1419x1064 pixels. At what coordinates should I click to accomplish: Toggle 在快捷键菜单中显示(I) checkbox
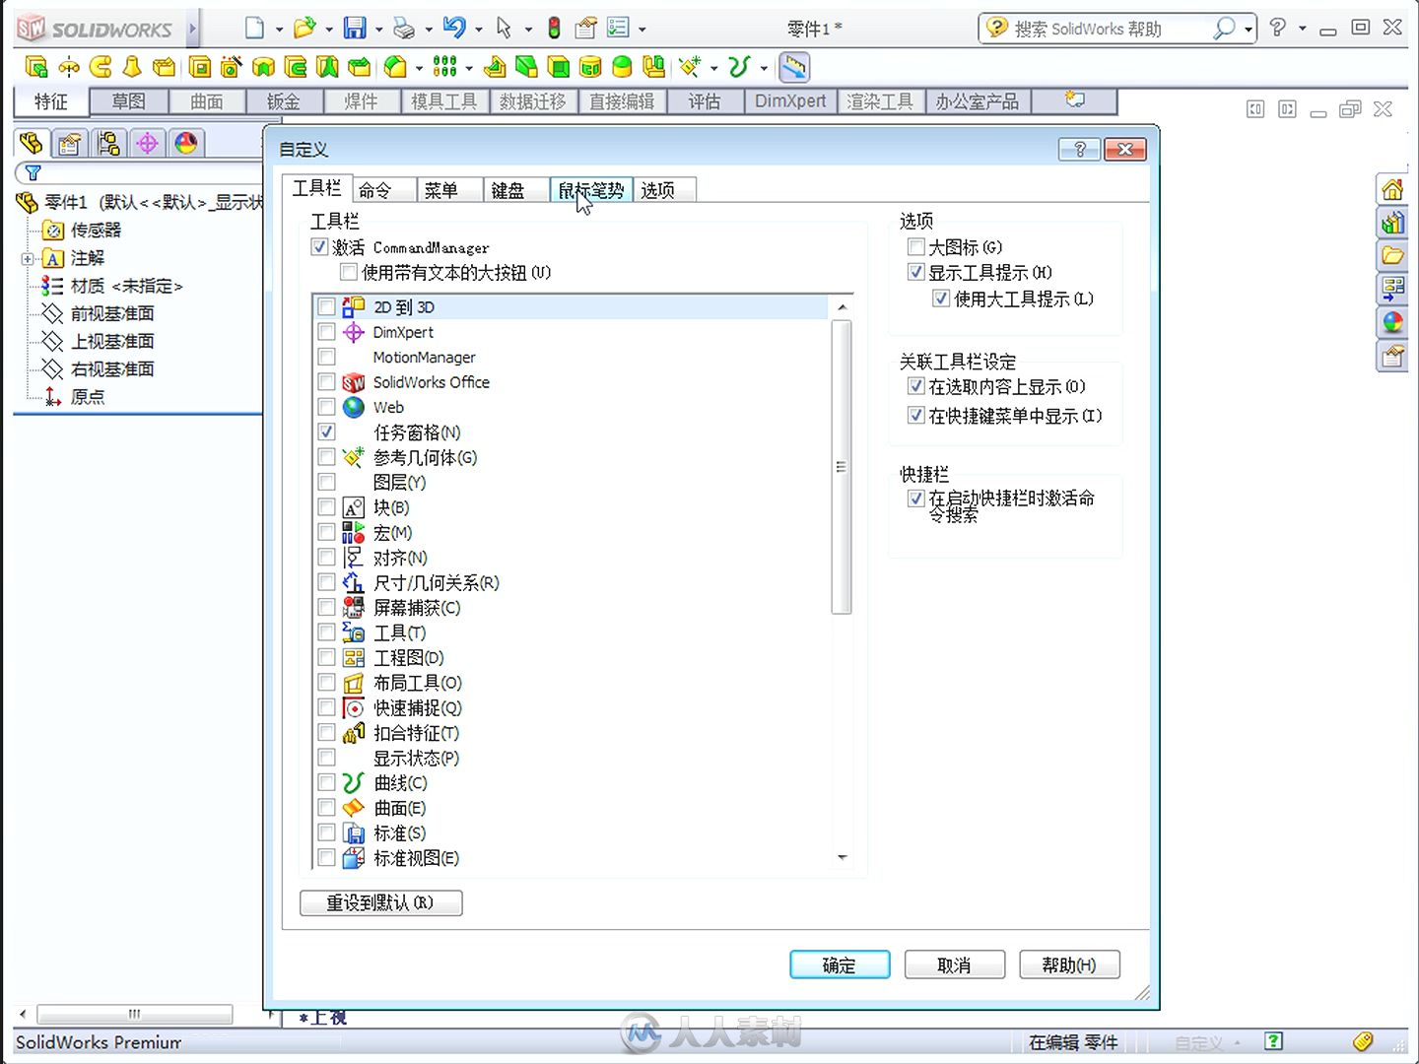click(916, 416)
